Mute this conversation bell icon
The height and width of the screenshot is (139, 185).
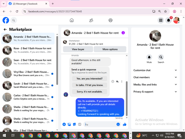coord(149,57)
